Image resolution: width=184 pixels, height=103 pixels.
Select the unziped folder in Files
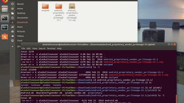click(45, 6)
